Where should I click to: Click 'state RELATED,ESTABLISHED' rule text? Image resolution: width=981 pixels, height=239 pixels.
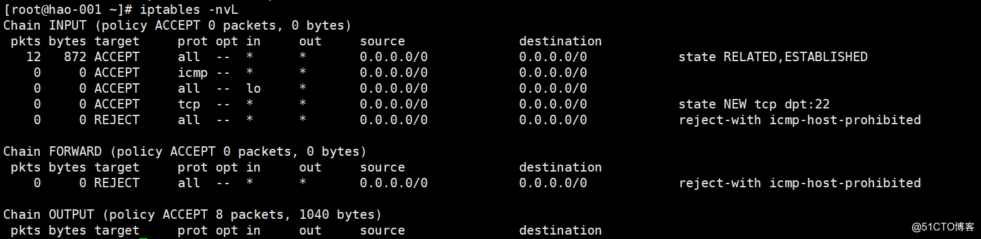point(773,57)
